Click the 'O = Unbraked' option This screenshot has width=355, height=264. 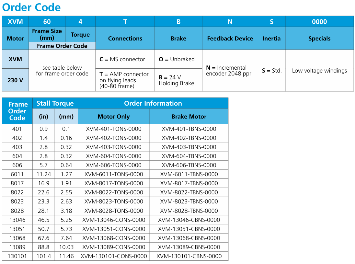click(178, 59)
